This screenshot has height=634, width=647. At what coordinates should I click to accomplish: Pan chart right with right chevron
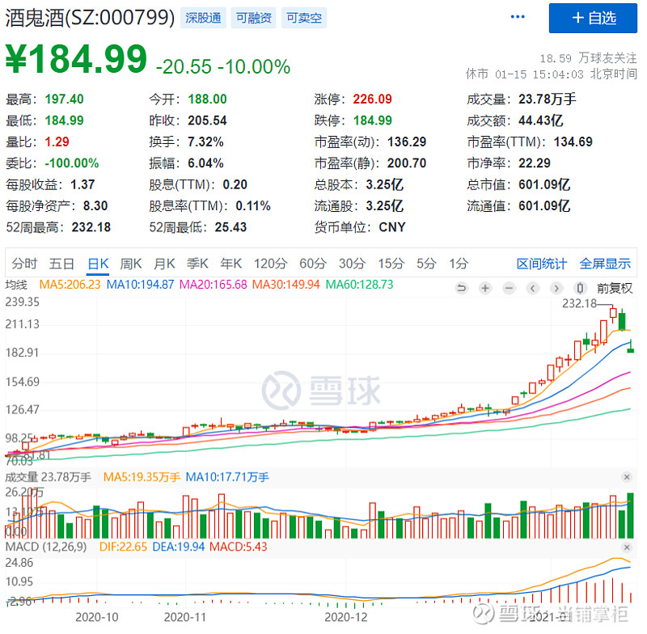(x=556, y=288)
